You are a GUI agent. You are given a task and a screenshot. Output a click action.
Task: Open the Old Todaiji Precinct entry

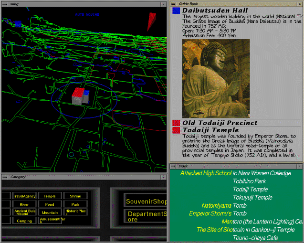[x=220, y=123]
